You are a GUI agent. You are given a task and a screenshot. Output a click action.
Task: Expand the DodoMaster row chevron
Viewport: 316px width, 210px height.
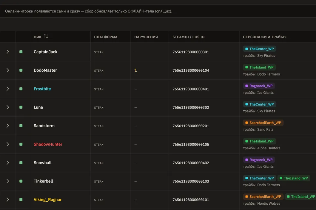pyautogui.click(x=8, y=70)
